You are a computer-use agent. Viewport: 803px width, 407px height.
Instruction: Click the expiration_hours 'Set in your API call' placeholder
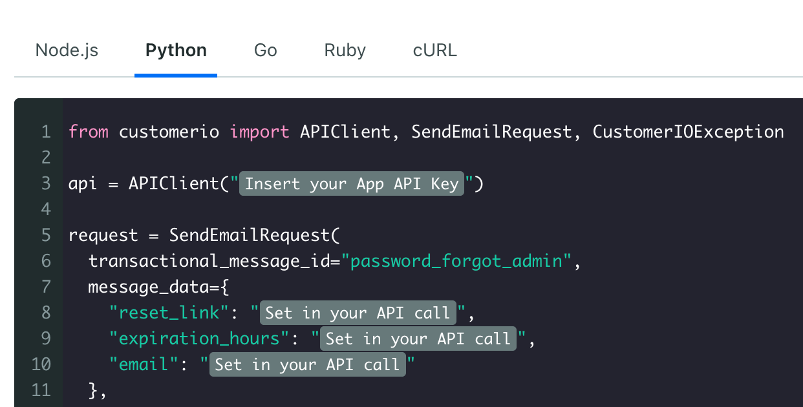[x=418, y=339]
